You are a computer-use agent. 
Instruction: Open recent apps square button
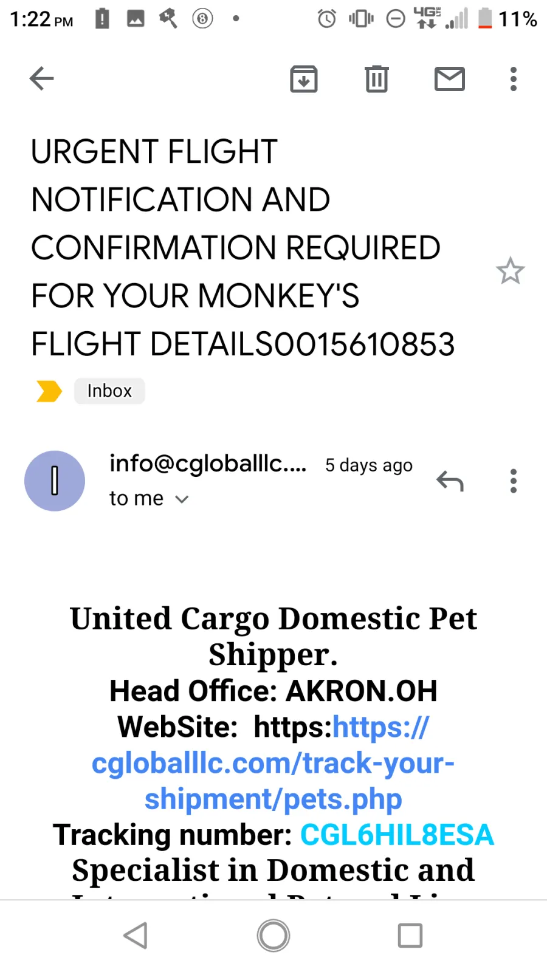click(x=410, y=936)
